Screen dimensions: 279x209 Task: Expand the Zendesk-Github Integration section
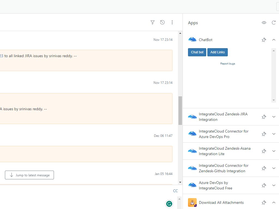click(274, 168)
